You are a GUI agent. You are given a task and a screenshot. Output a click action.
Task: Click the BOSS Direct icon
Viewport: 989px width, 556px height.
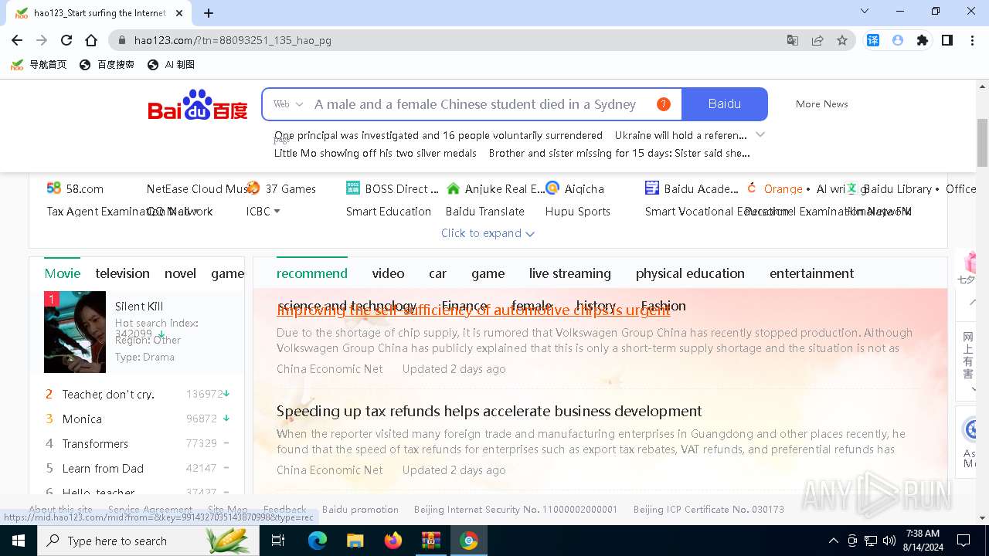tap(353, 188)
